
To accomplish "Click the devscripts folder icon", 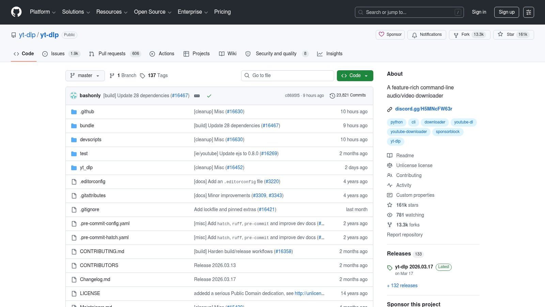I will coord(74,140).
